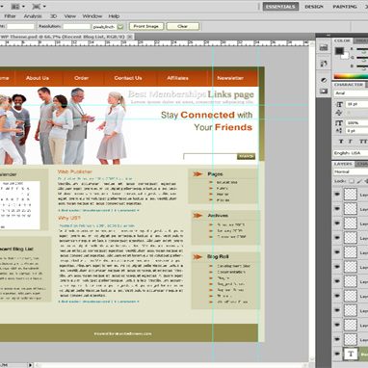Switch to the Essentials workspace
This screenshot has height=368, width=368.
tap(280, 7)
